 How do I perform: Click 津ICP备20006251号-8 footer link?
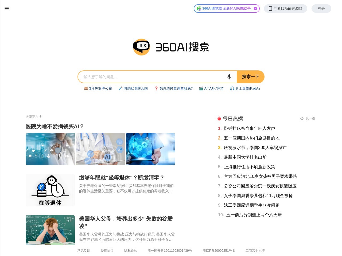219,251
